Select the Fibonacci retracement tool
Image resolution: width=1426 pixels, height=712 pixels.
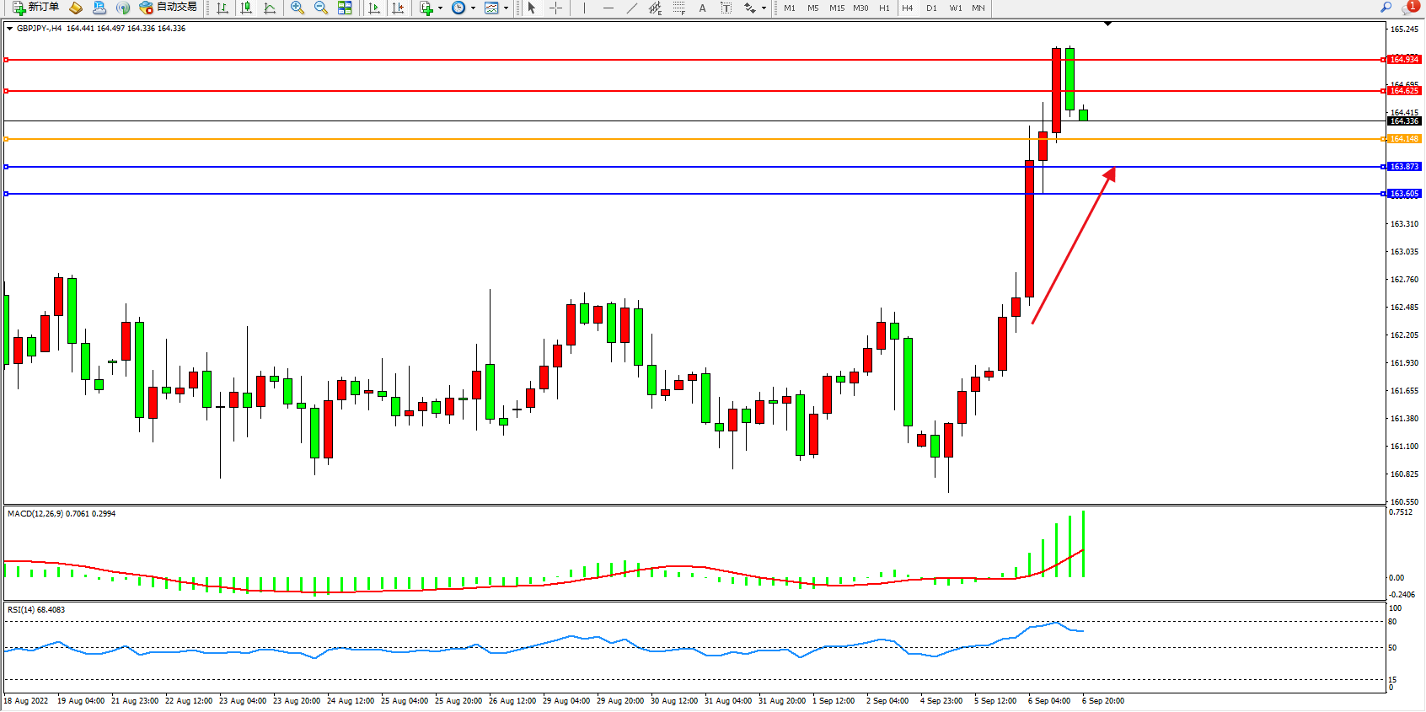pos(679,8)
